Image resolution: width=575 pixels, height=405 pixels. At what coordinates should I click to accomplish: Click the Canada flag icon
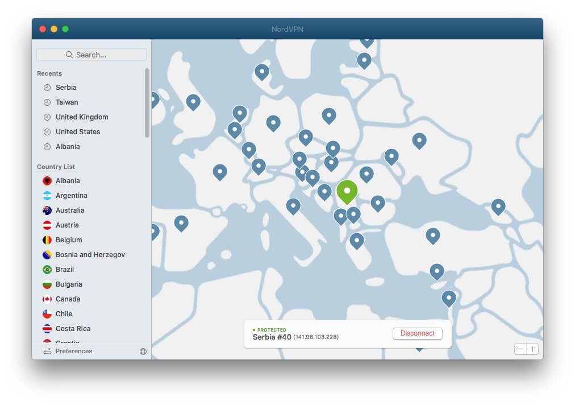(x=47, y=299)
